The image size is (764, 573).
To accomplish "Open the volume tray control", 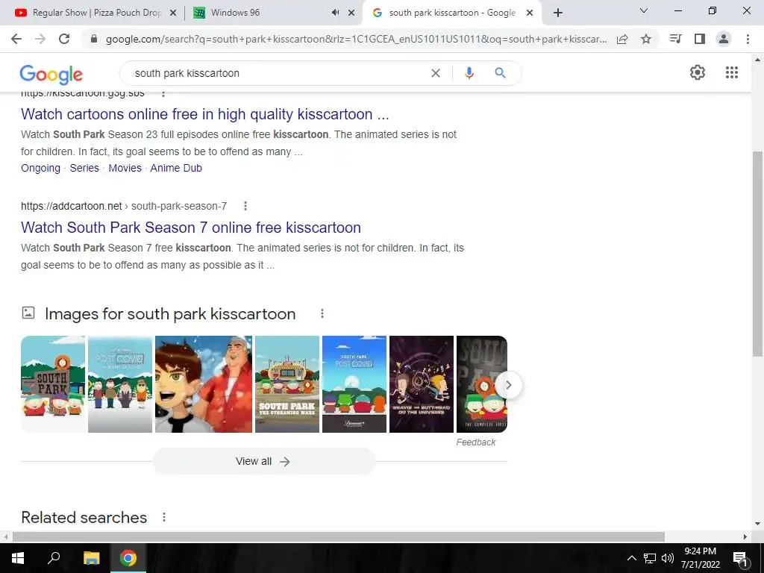I will [668, 558].
